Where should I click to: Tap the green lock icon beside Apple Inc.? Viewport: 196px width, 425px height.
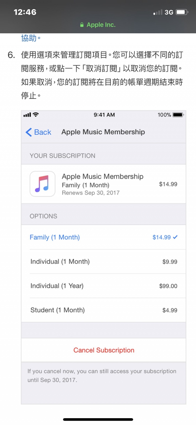pos(82,25)
